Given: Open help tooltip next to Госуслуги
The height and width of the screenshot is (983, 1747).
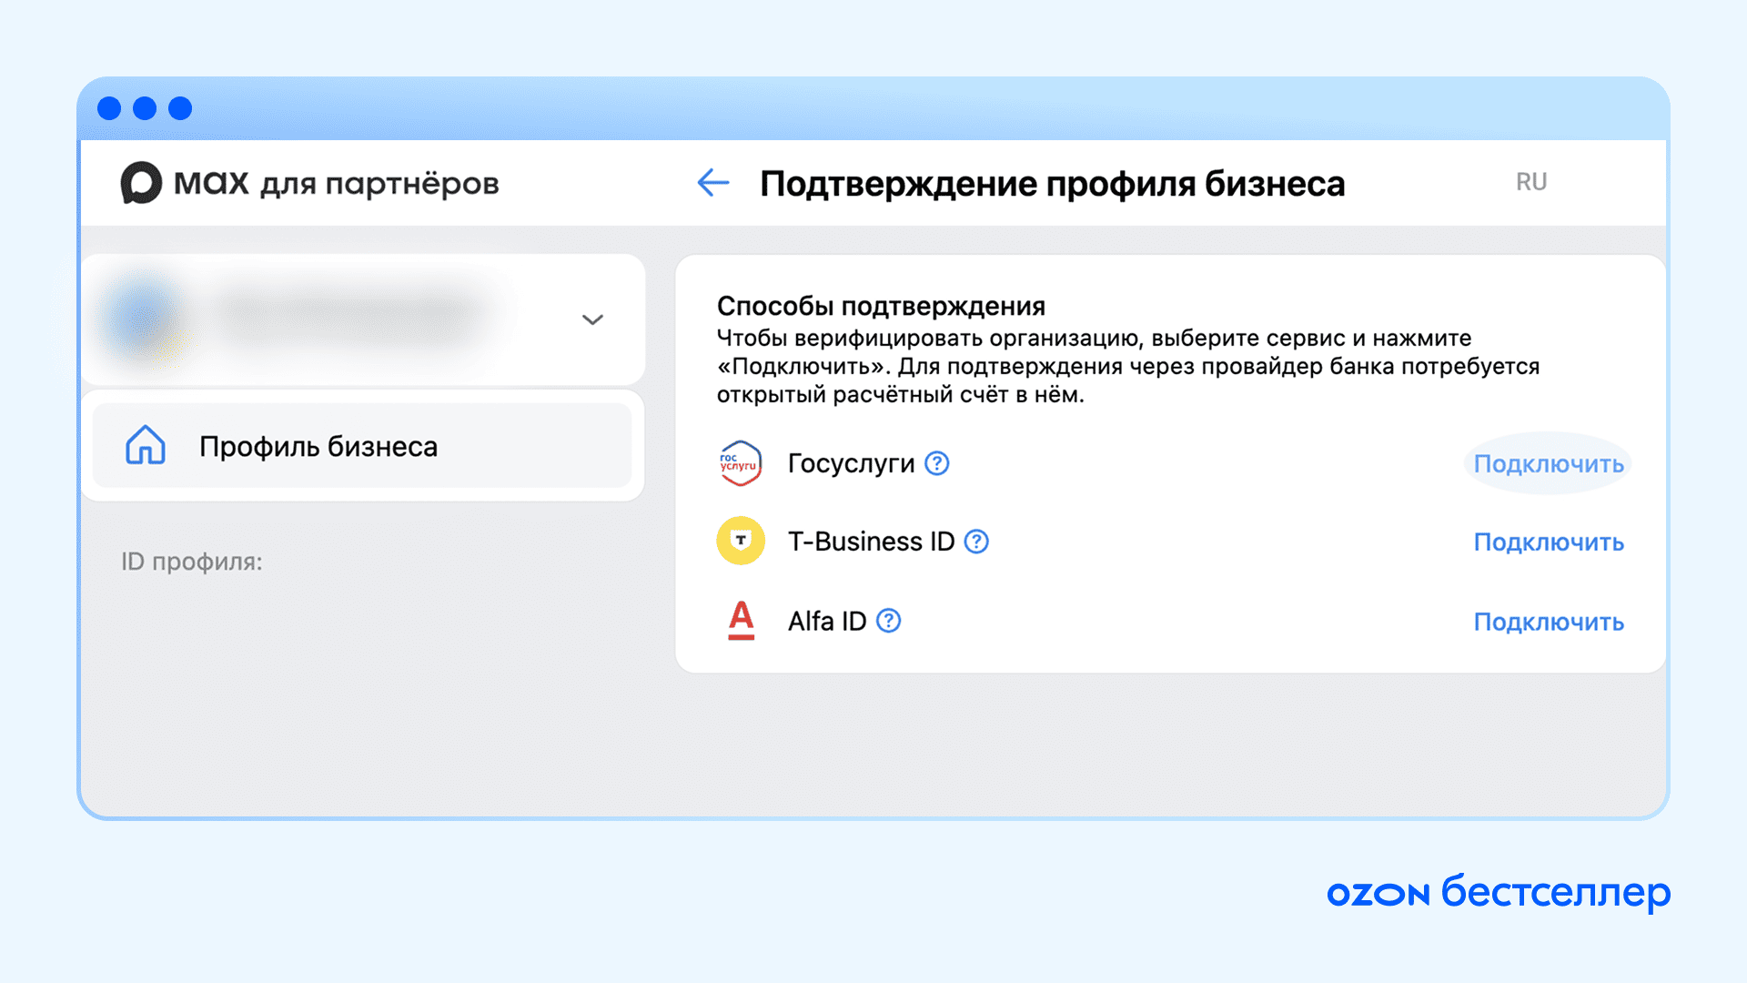Looking at the screenshot, I should coord(937,463).
